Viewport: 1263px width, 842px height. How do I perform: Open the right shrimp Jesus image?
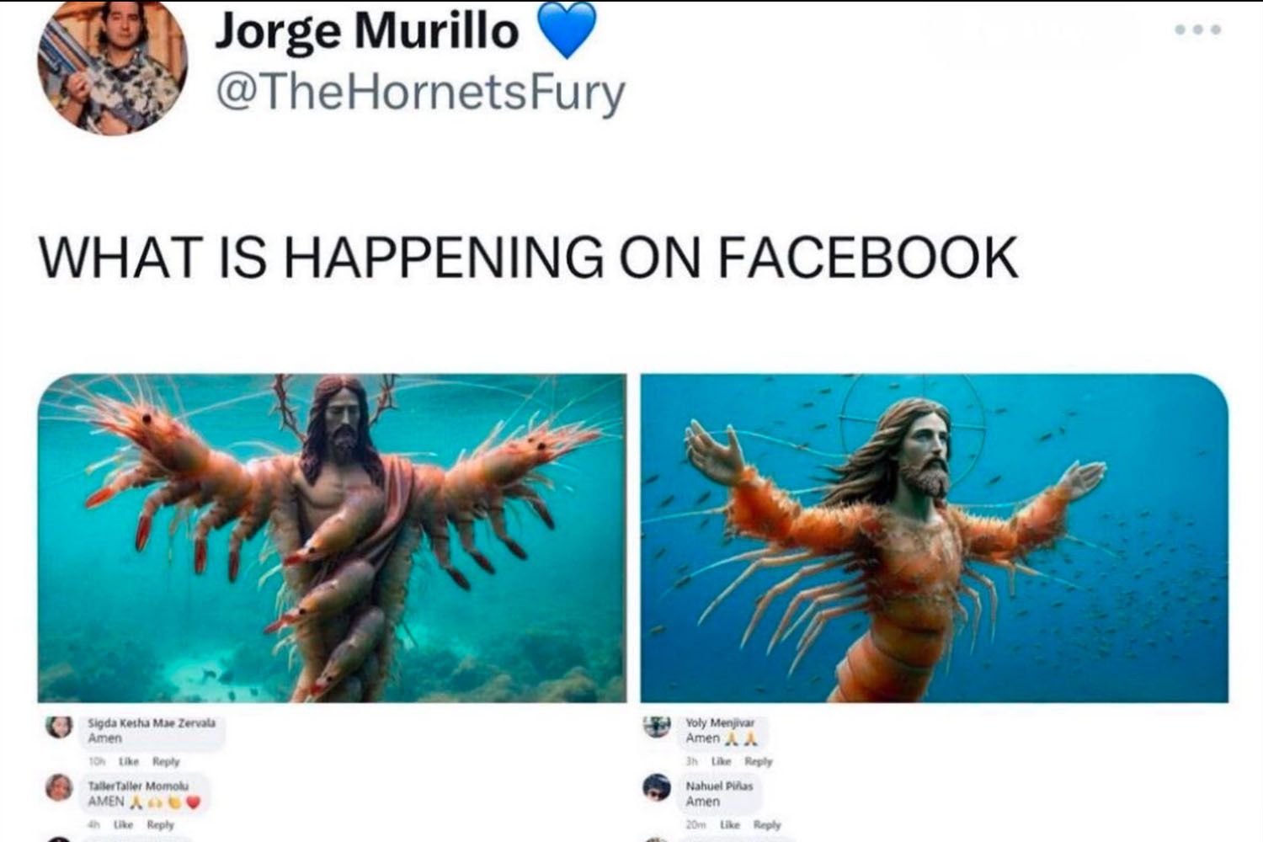tap(935, 538)
